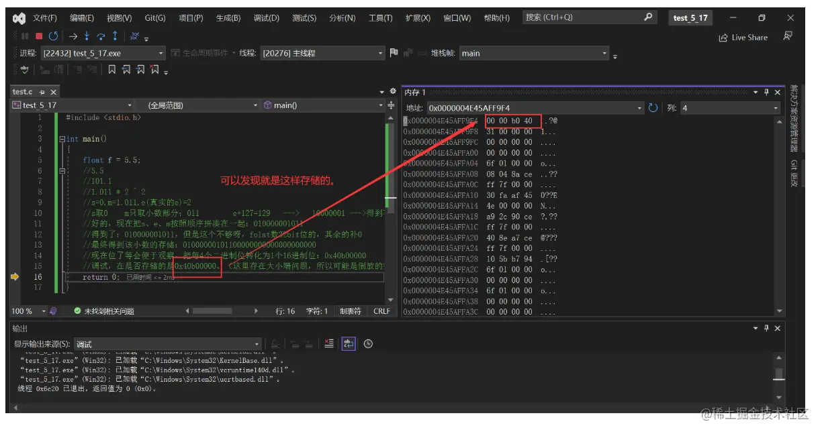Click the split editor icon above scrollbar
822x434 pixels.
[392, 105]
